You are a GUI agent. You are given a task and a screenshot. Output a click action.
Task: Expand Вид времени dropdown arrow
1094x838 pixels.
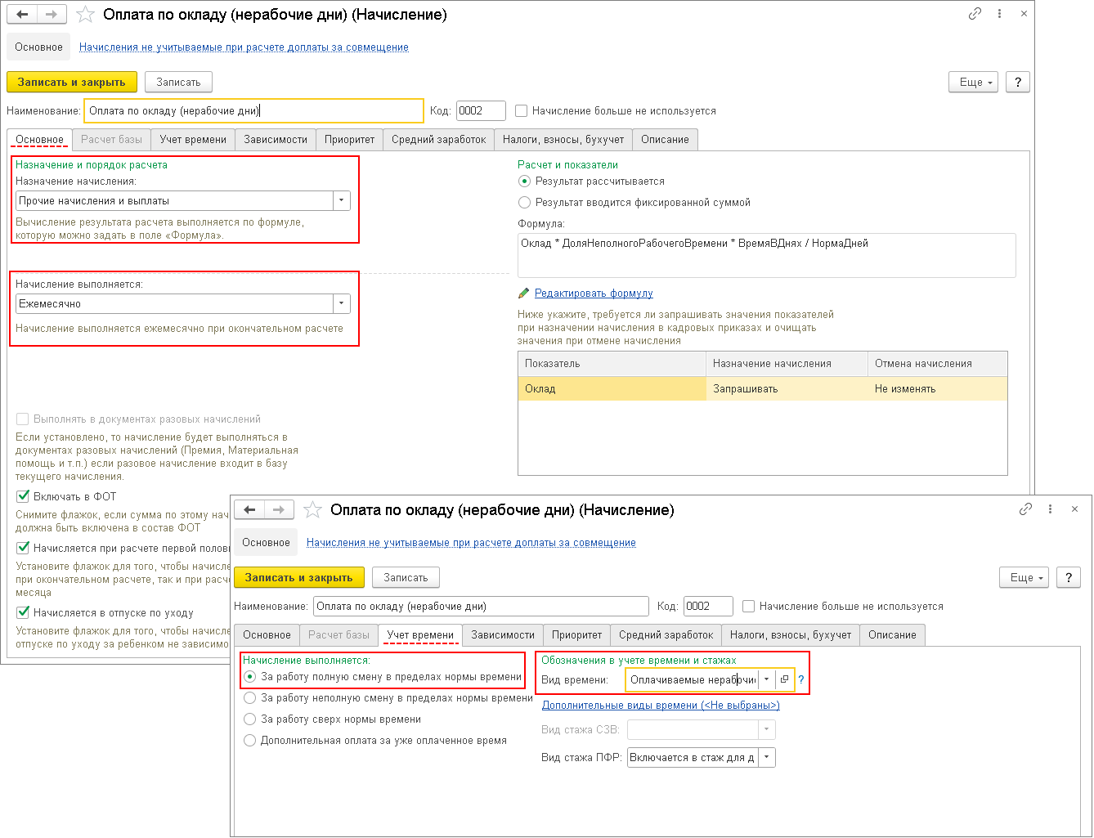click(x=766, y=679)
